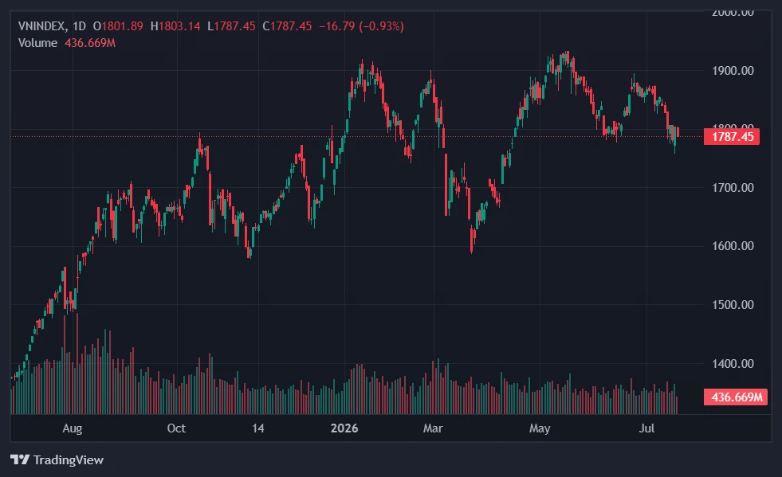
Task: Click the Aug time axis label
Action: [x=73, y=428]
